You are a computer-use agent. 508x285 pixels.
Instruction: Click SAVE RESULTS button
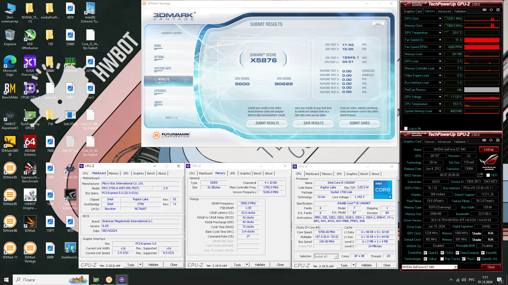(313, 123)
